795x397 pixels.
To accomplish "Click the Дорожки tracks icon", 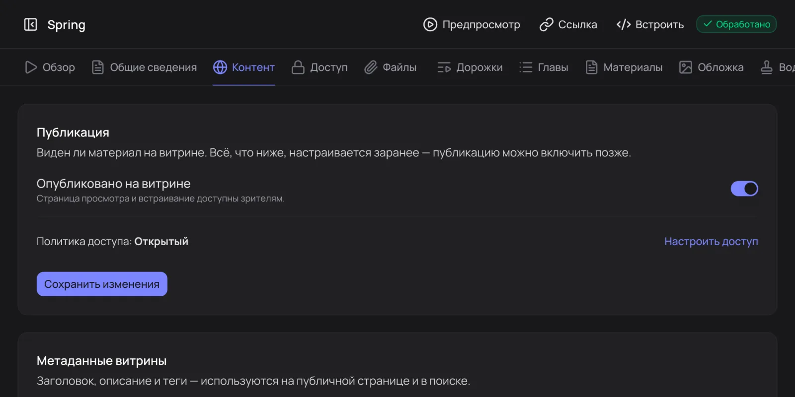I will tap(444, 67).
